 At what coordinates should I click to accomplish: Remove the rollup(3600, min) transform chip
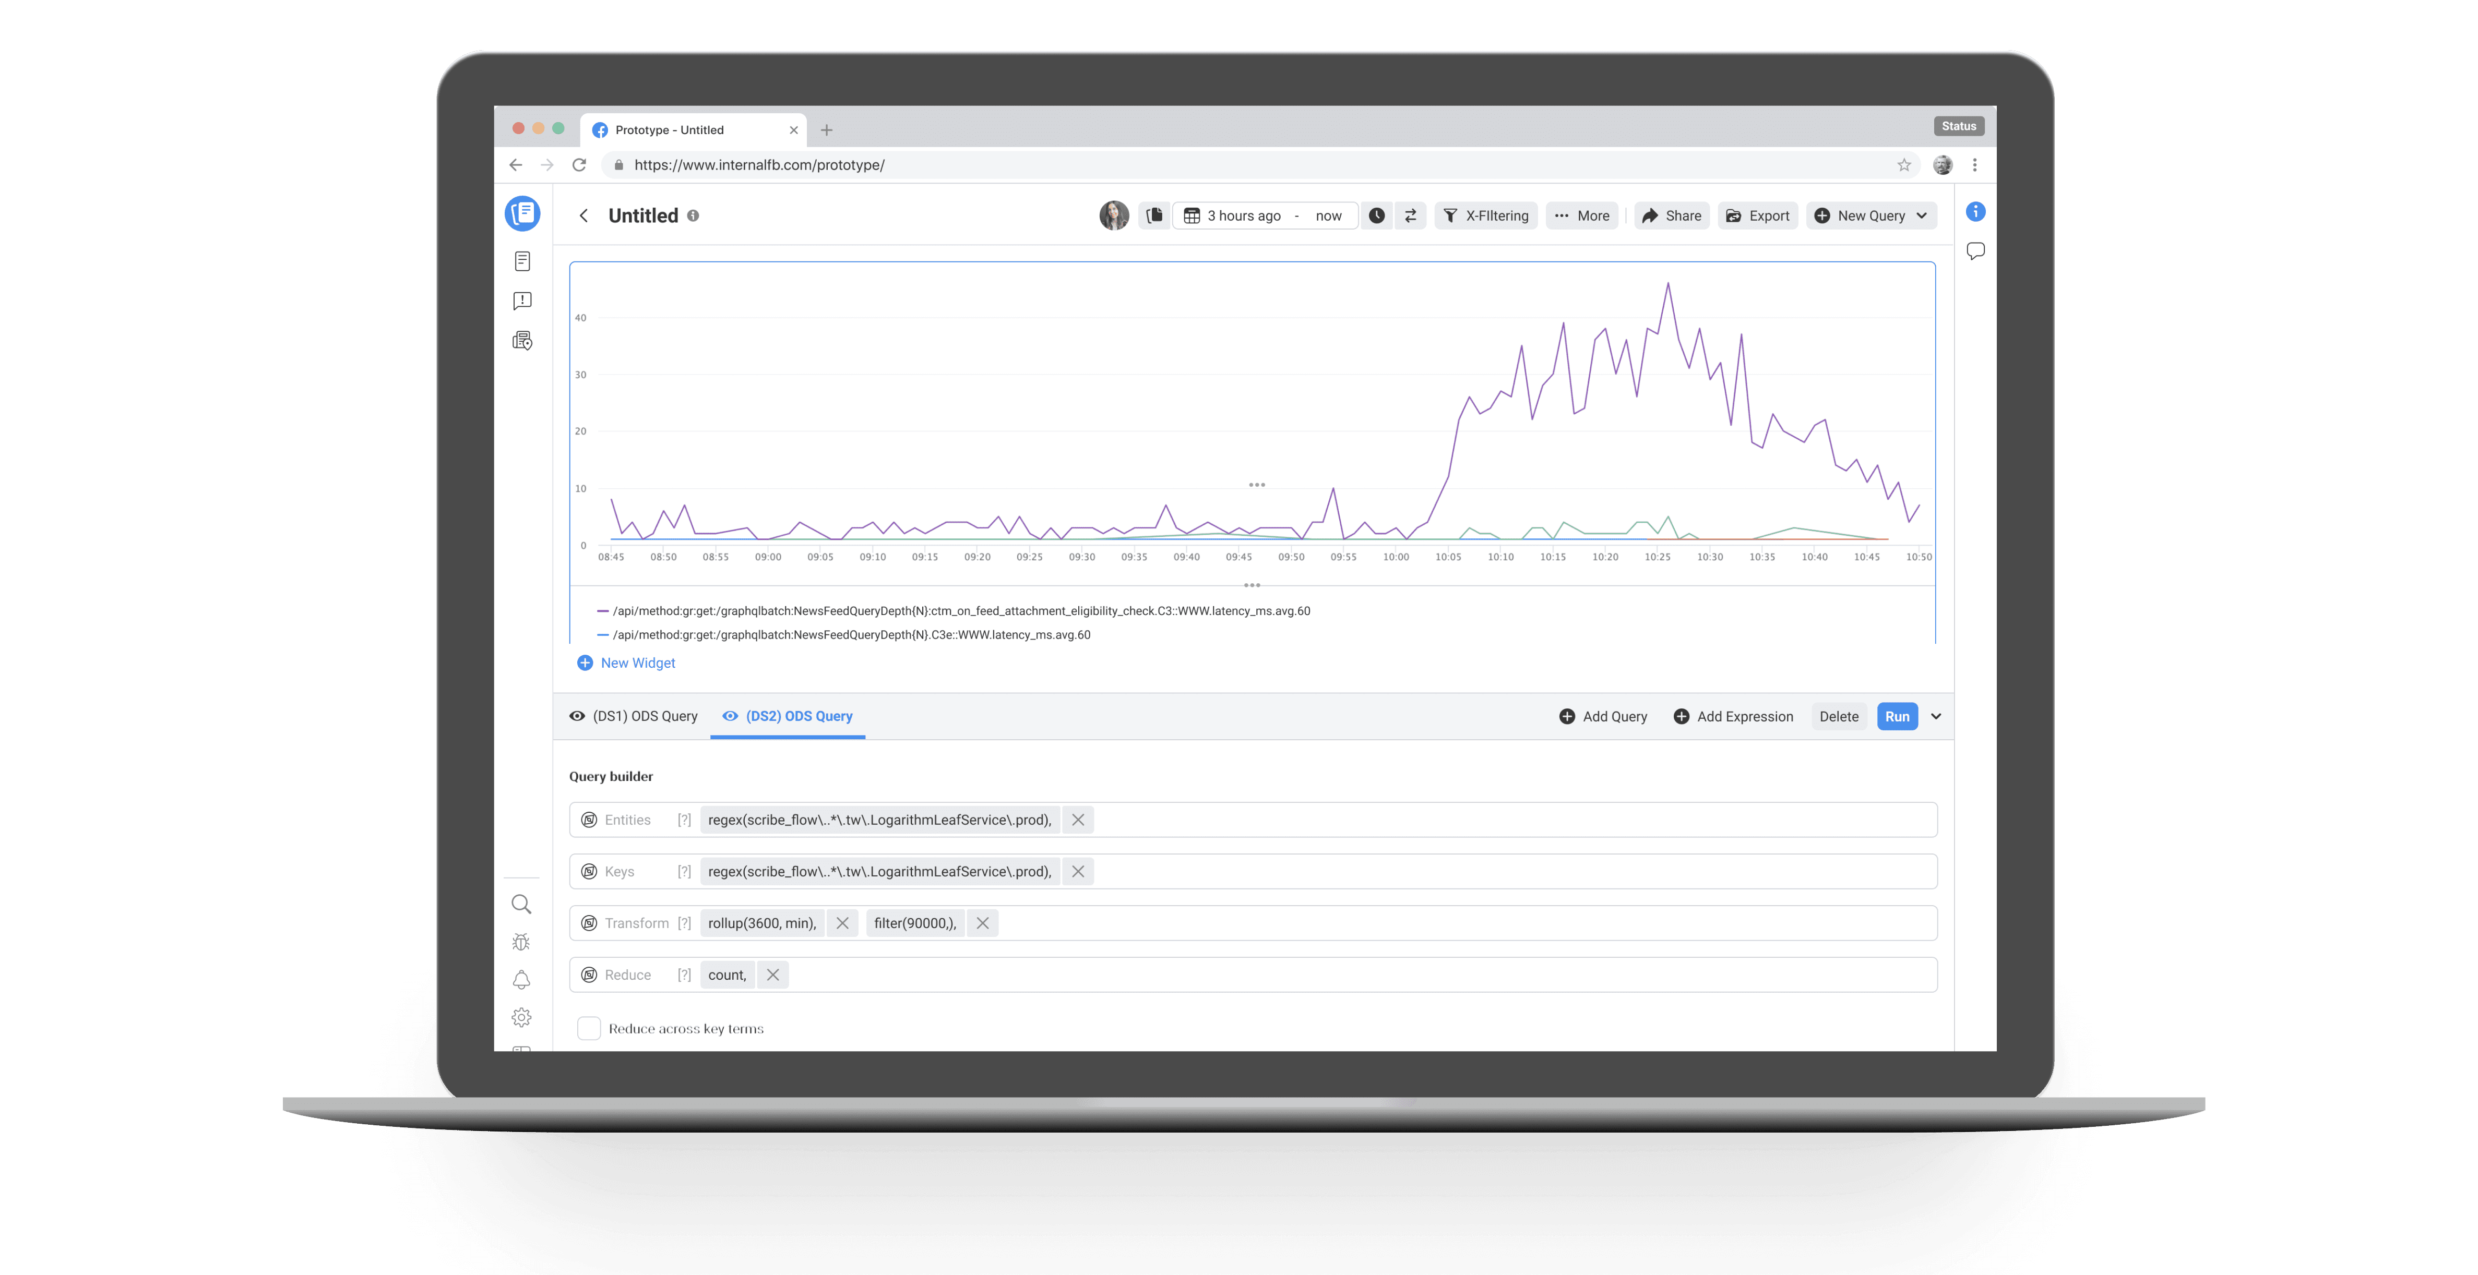click(x=843, y=923)
